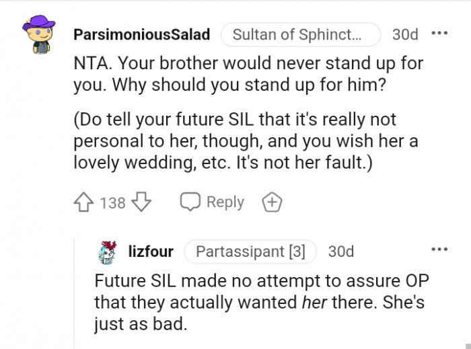Collapse the thread line beside lizfour's reply
471x349 pixels.
click(x=74, y=296)
